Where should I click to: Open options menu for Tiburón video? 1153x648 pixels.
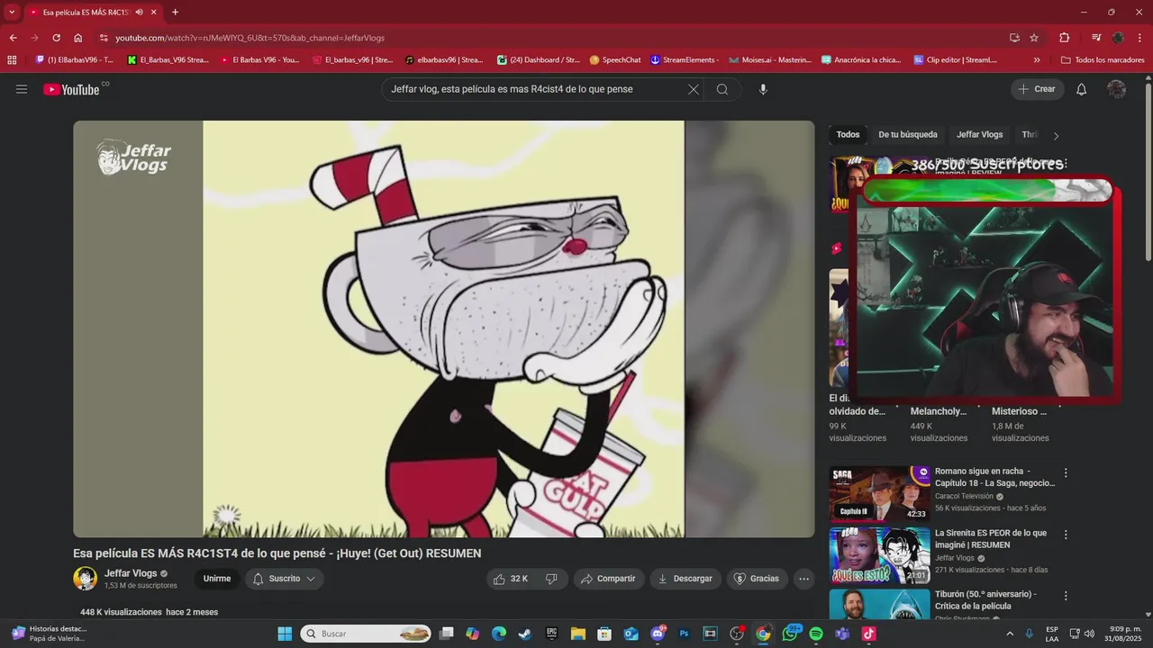(x=1066, y=596)
